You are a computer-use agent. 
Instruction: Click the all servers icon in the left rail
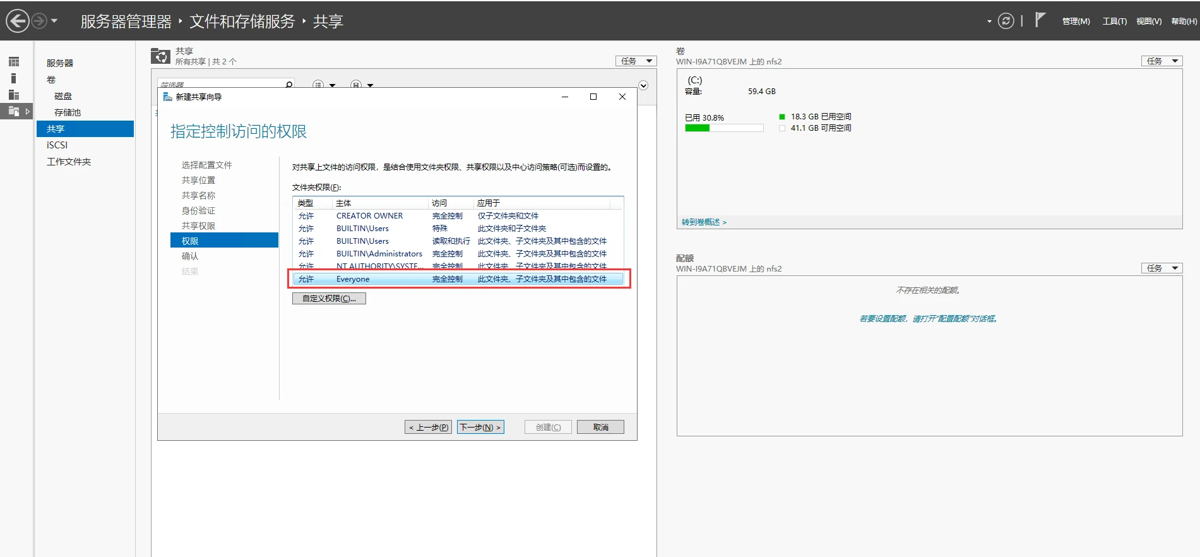point(14,95)
